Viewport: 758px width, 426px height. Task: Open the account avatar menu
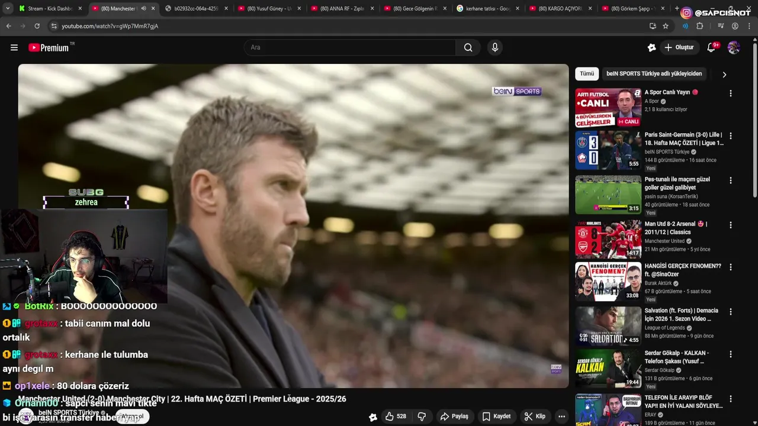(x=734, y=47)
